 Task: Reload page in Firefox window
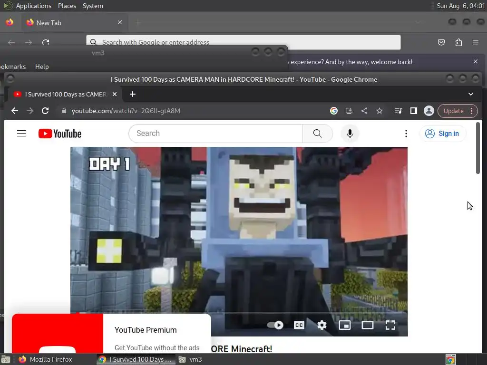coord(46,42)
